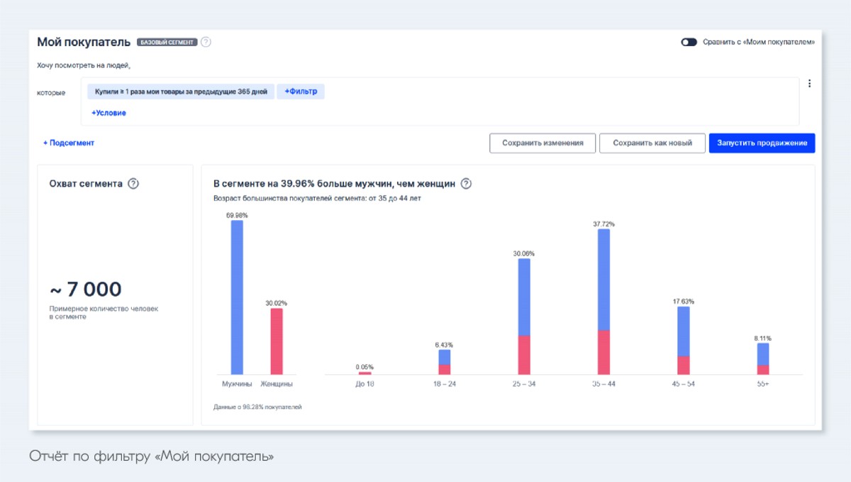Viewport: 851px width, 482px height.
Task: Toggle Сравнить с «Моим покупателем» switch
Action: click(x=689, y=42)
